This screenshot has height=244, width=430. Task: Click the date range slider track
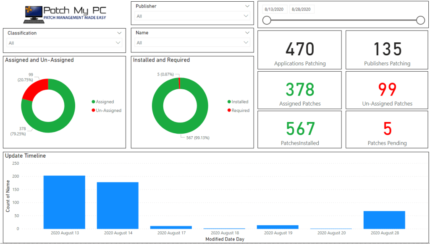[x=343, y=20]
